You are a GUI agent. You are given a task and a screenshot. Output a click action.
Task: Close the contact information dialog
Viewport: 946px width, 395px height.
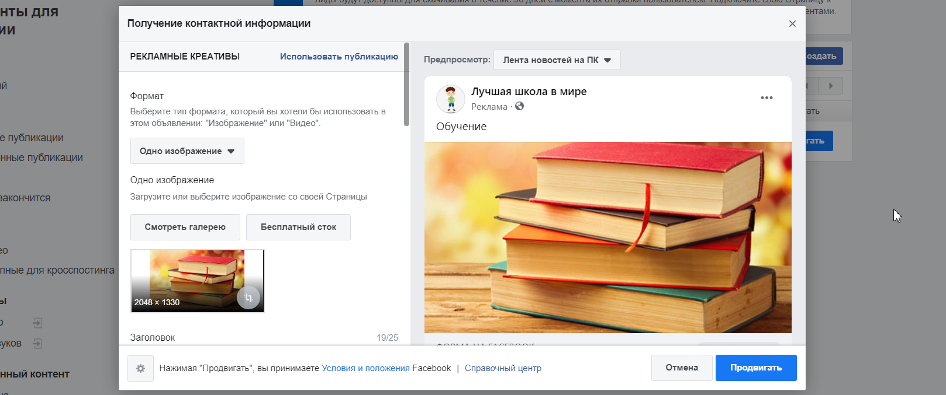coord(792,24)
